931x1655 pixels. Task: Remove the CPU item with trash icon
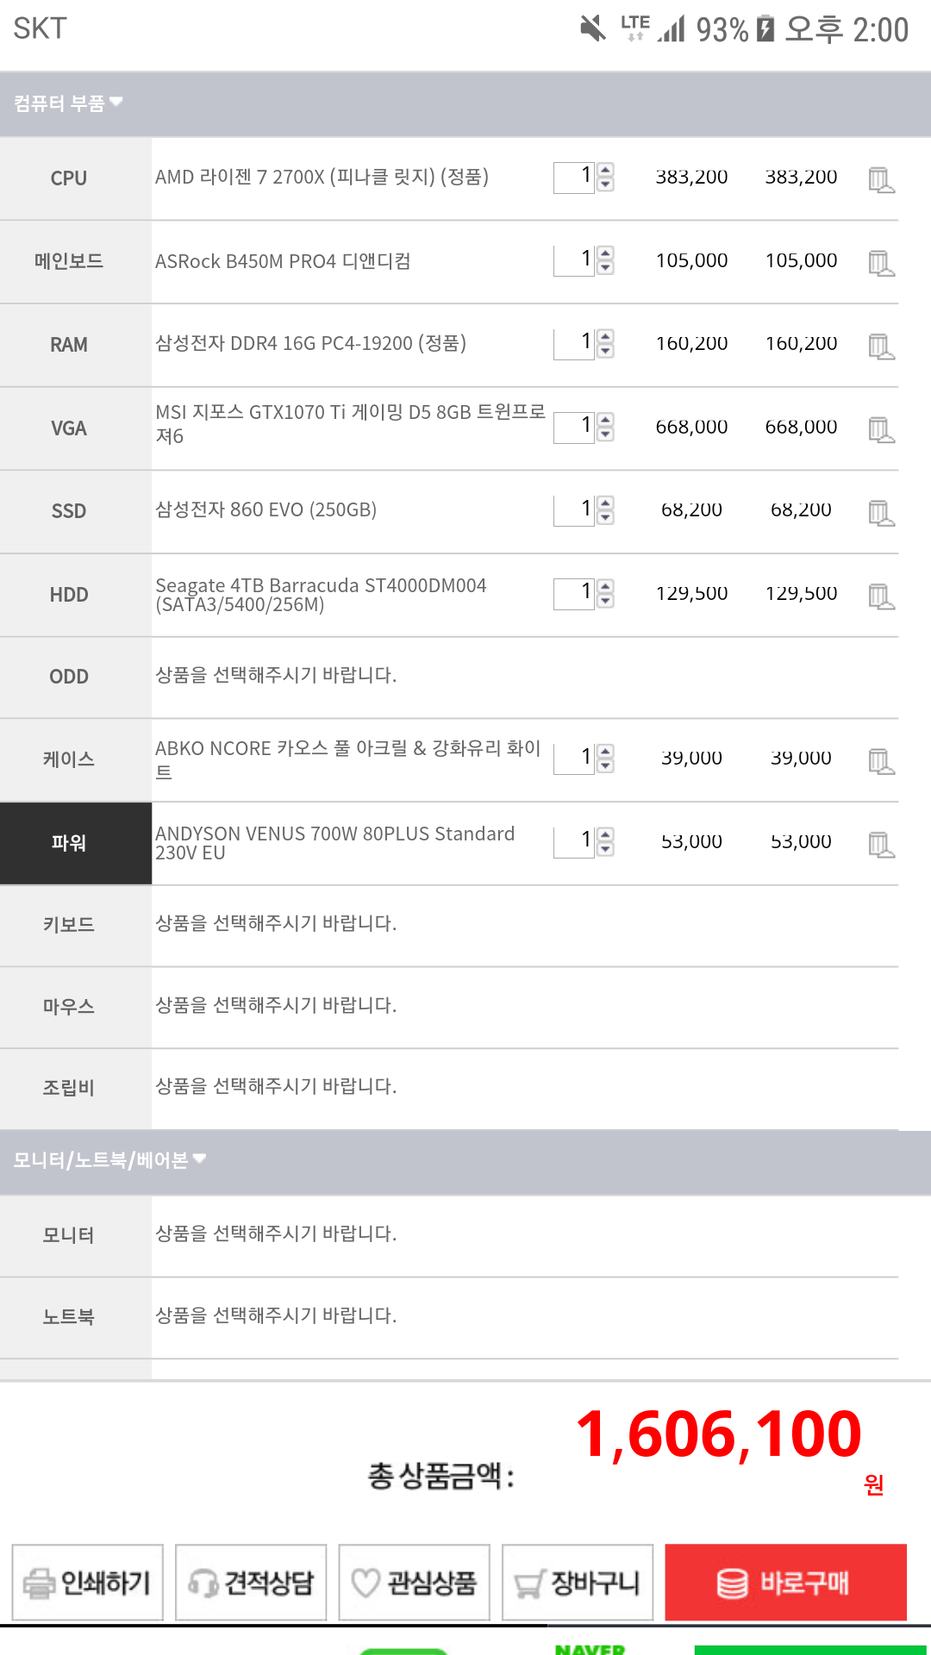point(881,180)
